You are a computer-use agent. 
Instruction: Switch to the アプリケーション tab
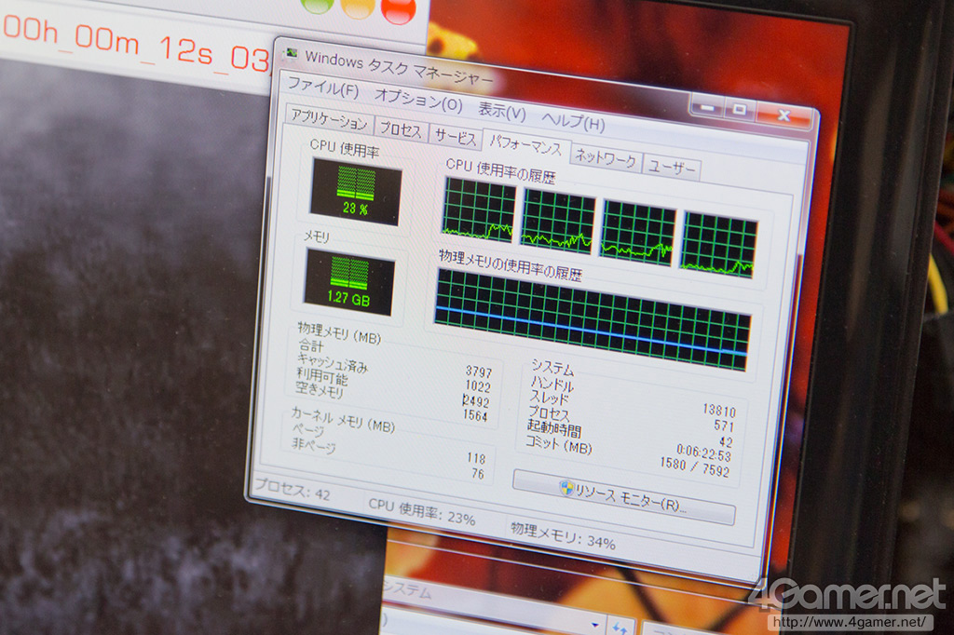tap(329, 118)
